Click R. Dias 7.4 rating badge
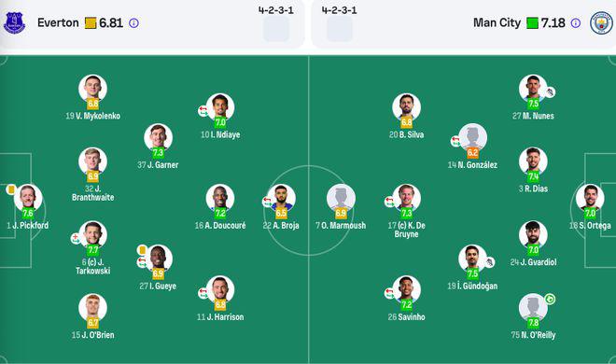The width and height of the screenshot is (616, 364). pos(533,176)
